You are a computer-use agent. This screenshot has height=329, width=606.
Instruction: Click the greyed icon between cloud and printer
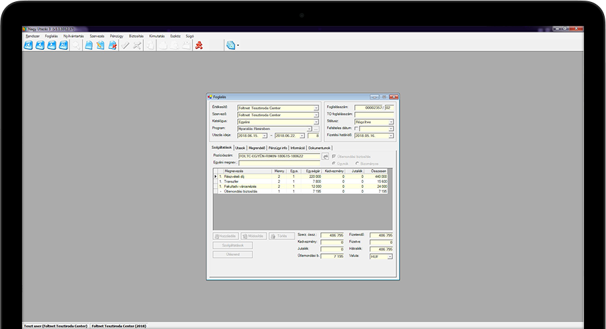(174, 45)
